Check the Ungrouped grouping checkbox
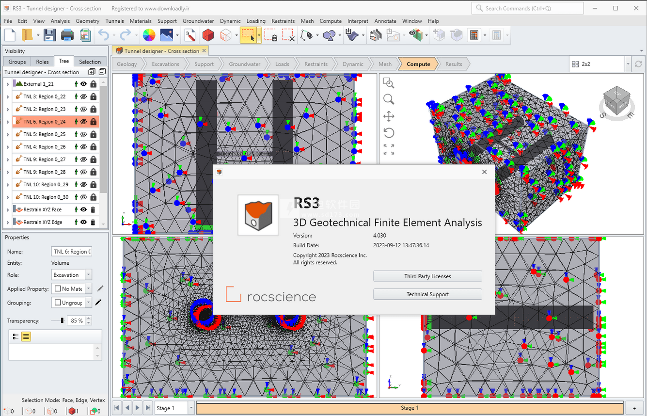The width and height of the screenshot is (647, 416). click(58, 303)
